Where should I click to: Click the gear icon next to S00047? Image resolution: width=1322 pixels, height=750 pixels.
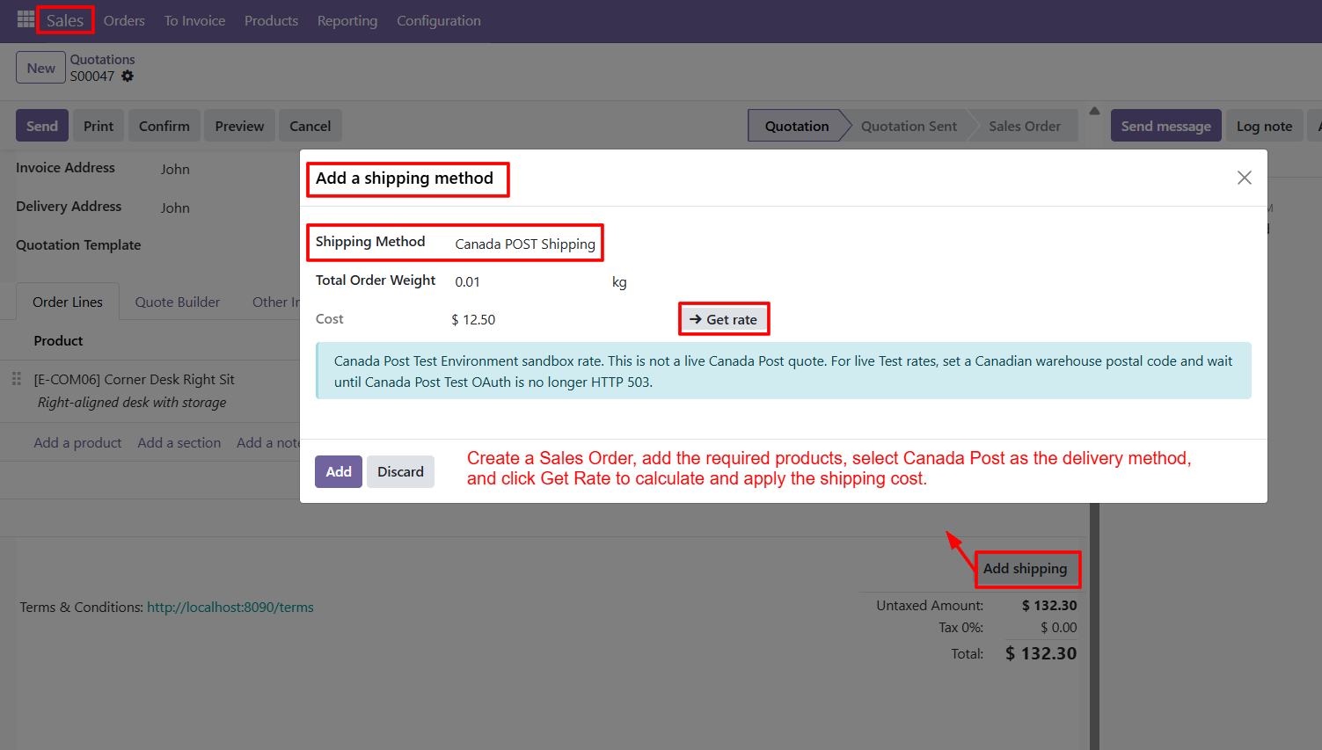[128, 76]
